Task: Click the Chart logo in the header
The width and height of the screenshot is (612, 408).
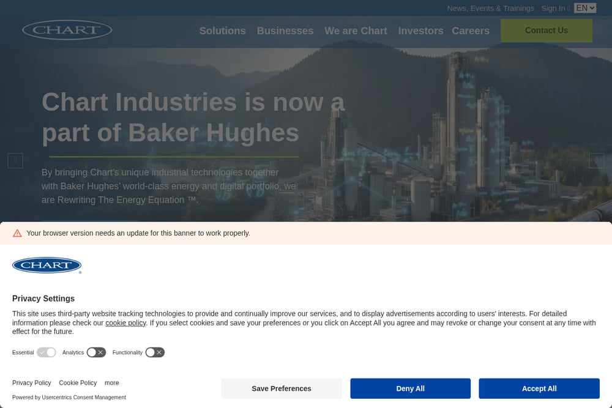Action: (67, 30)
